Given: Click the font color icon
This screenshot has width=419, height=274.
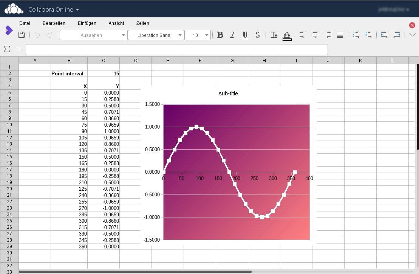Looking at the screenshot, I should coord(274,35).
